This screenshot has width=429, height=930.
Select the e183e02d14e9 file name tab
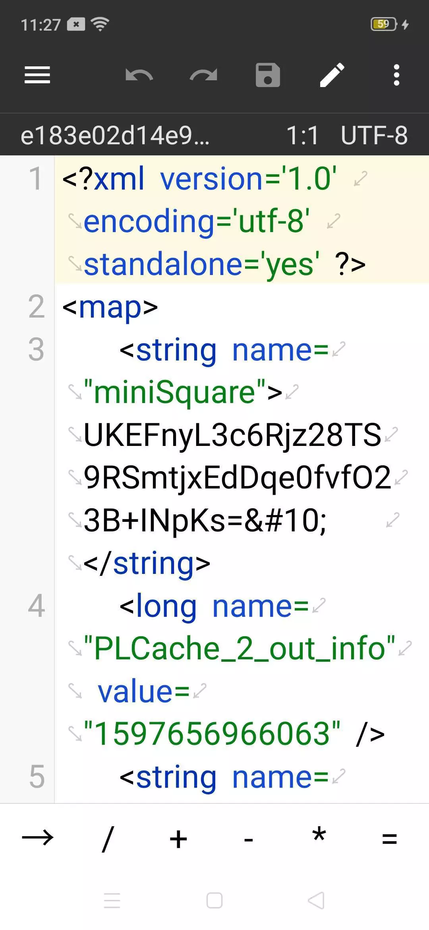pos(115,136)
